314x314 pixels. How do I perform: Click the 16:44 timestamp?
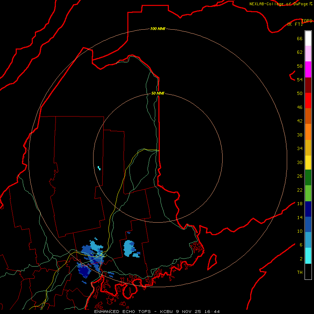click(212, 312)
